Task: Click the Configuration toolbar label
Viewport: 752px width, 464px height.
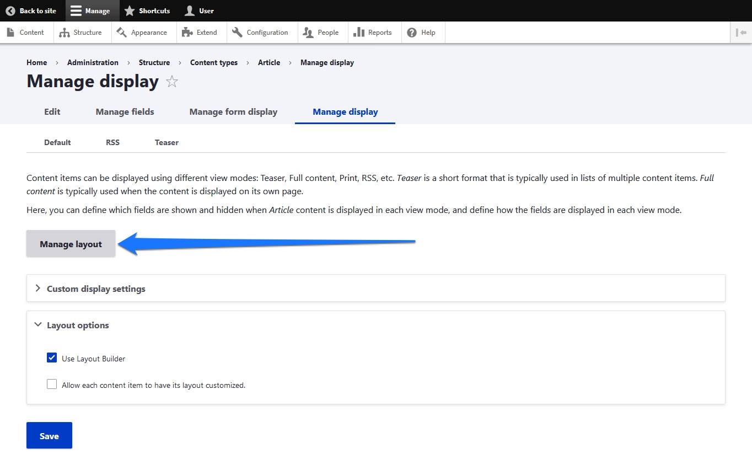Action: [x=267, y=33]
